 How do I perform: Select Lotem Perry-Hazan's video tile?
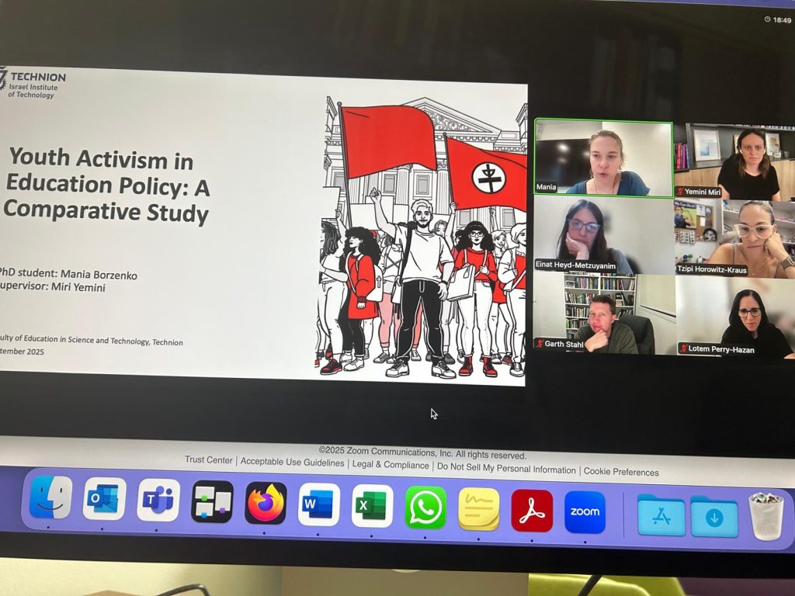point(736,317)
